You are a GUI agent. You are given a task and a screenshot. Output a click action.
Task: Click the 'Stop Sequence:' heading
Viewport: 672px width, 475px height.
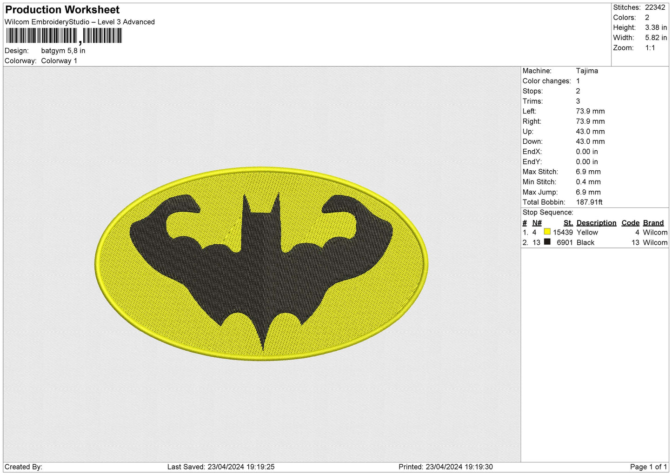[x=547, y=212]
